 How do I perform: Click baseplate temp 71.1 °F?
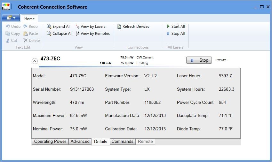click(226, 115)
